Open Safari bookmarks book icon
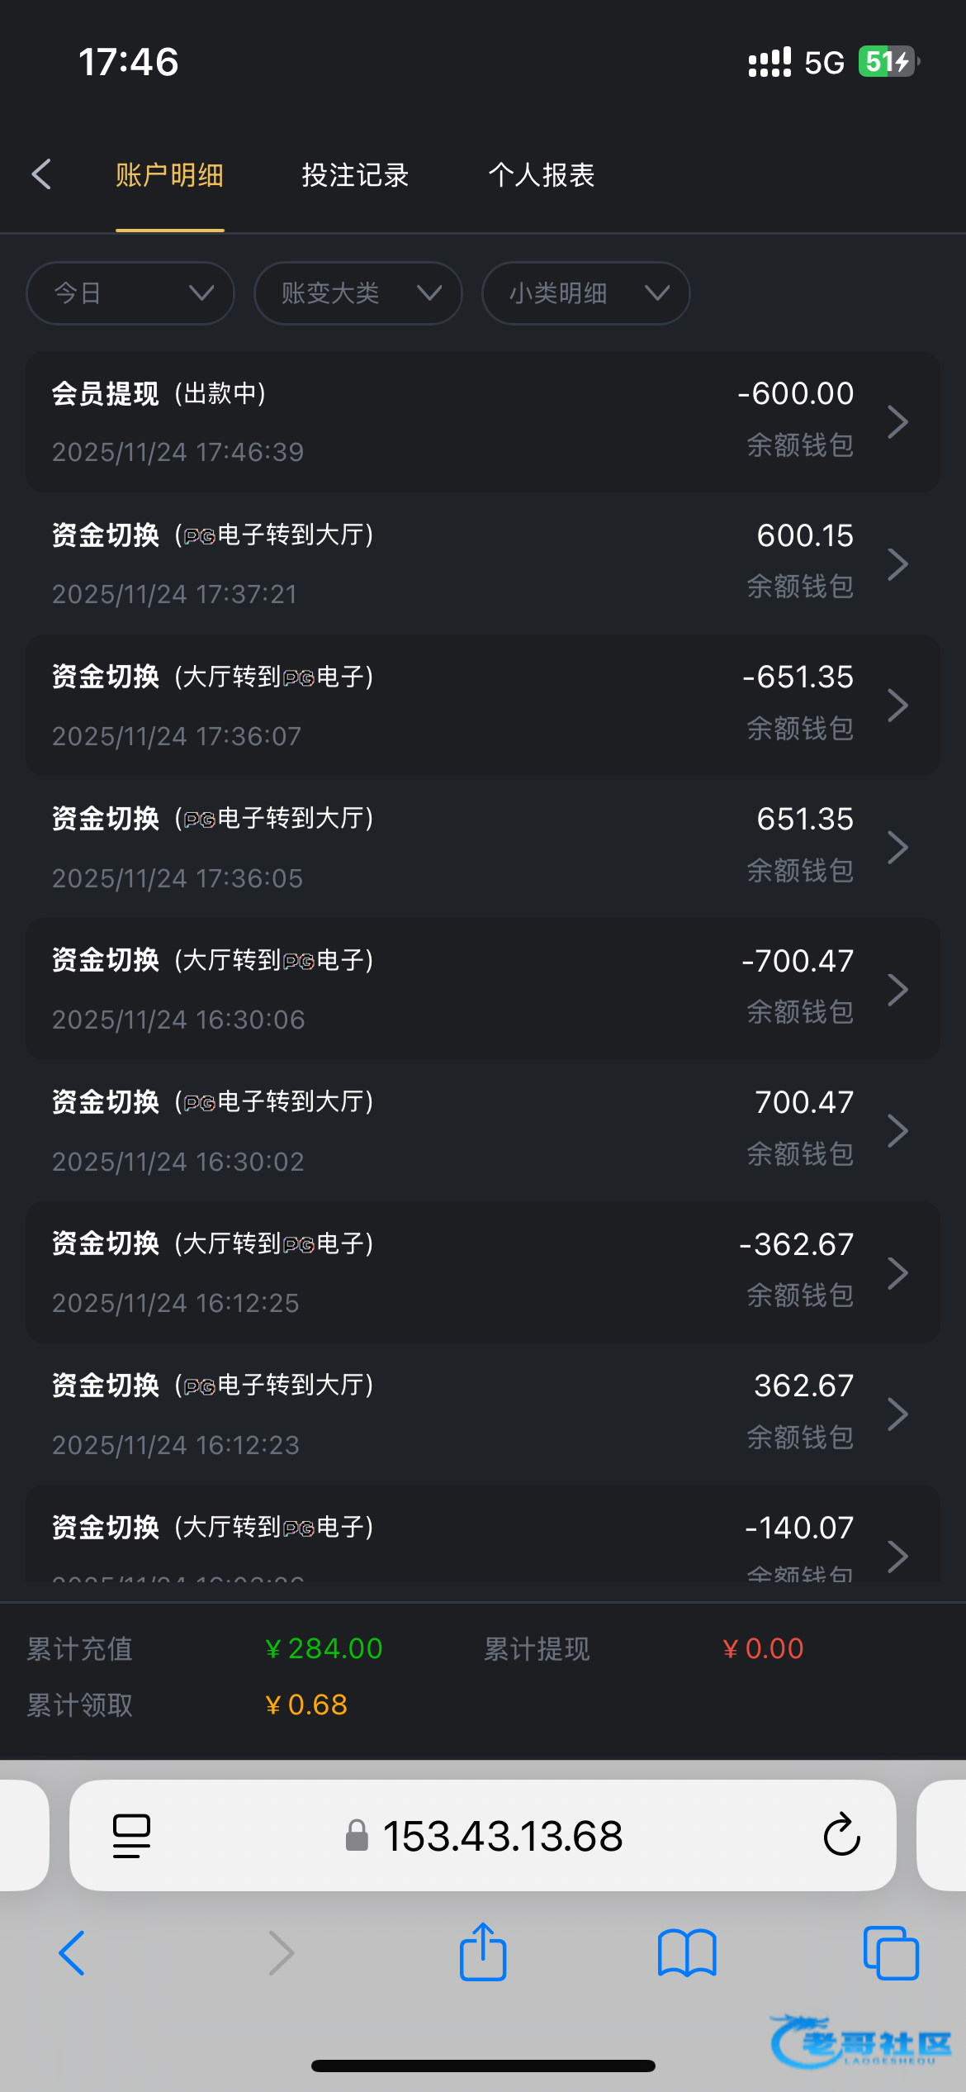The image size is (966, 2092). click(x=687, y=1953)
